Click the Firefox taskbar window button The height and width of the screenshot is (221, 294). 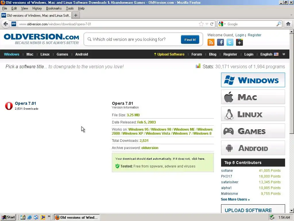pos(77,218)
